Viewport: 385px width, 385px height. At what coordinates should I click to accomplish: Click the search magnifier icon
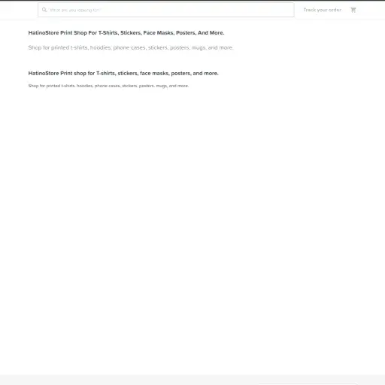44,10
